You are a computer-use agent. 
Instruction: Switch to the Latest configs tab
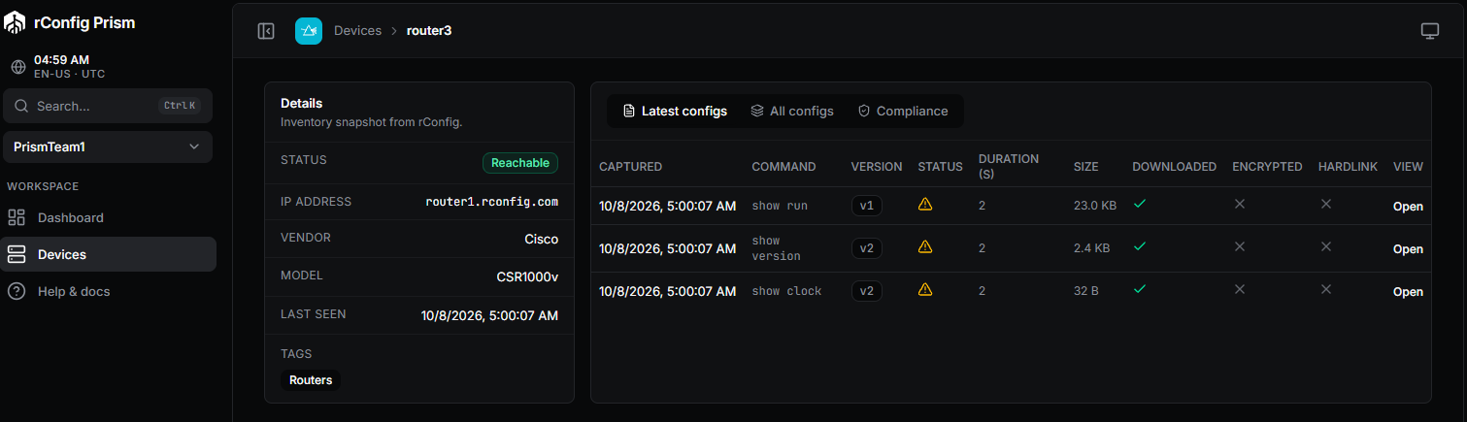[675, 111]
